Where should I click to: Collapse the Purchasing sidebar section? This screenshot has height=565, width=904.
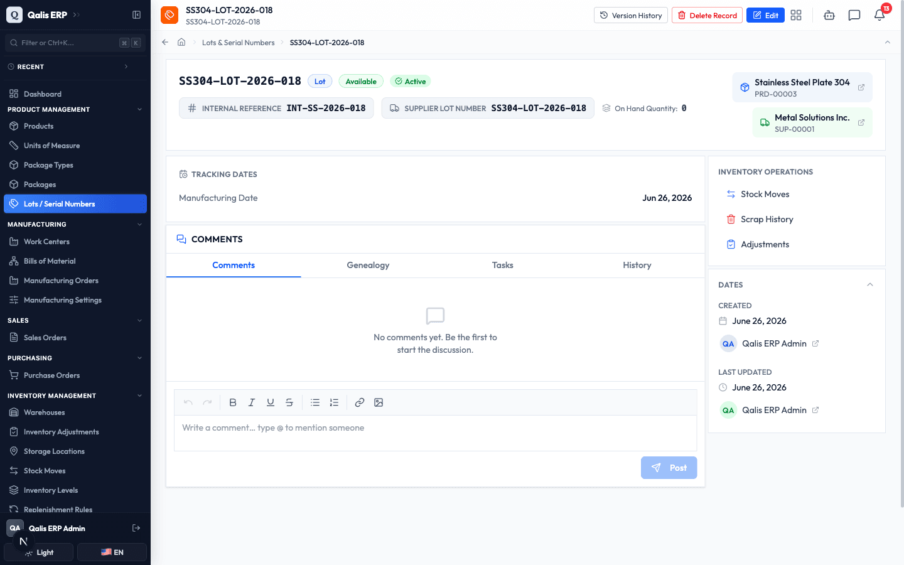139,358
